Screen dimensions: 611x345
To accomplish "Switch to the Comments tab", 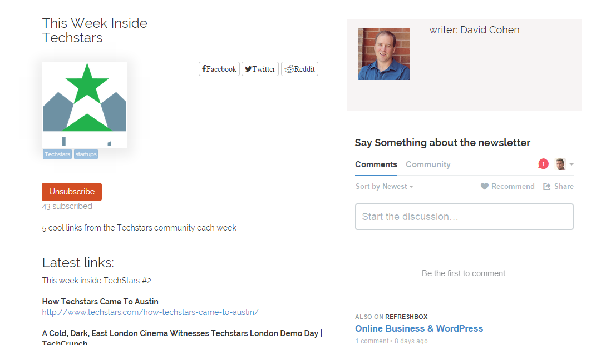I will click(x=376, y=164).
